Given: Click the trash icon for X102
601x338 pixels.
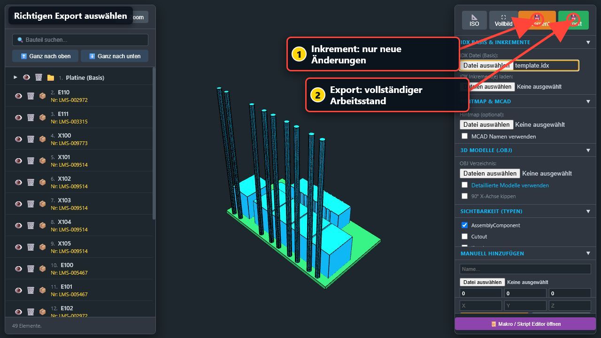Looking at the screenshot, I should [x=31, y=182].
